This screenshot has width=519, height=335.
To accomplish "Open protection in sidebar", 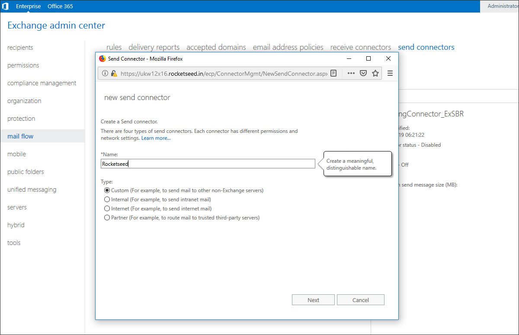I will [21, 119].
